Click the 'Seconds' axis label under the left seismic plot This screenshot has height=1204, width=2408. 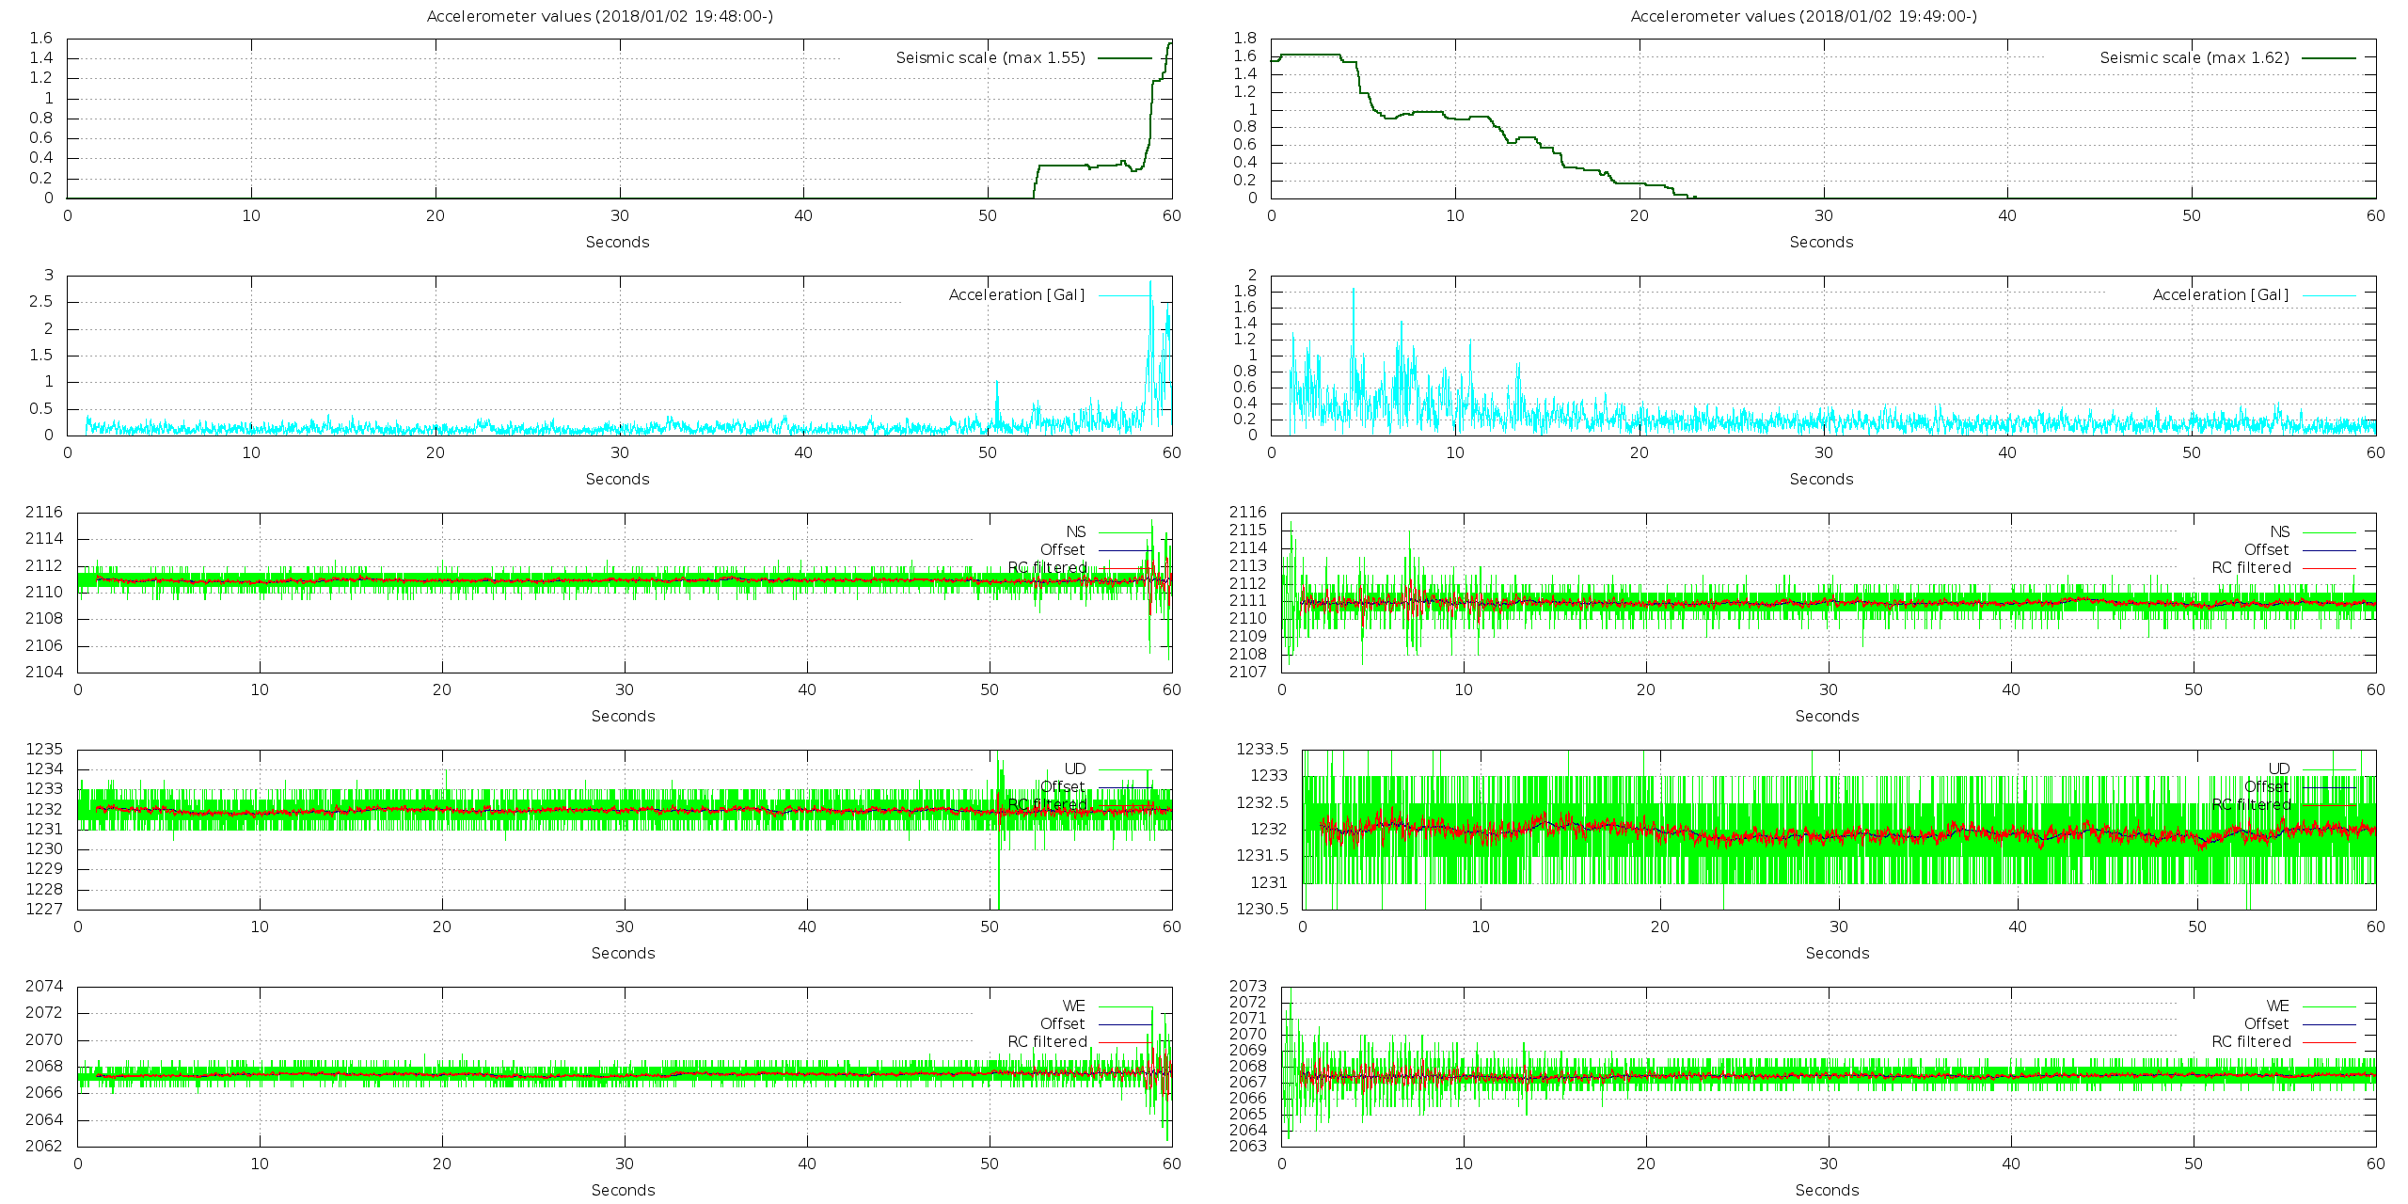[617, 242]
